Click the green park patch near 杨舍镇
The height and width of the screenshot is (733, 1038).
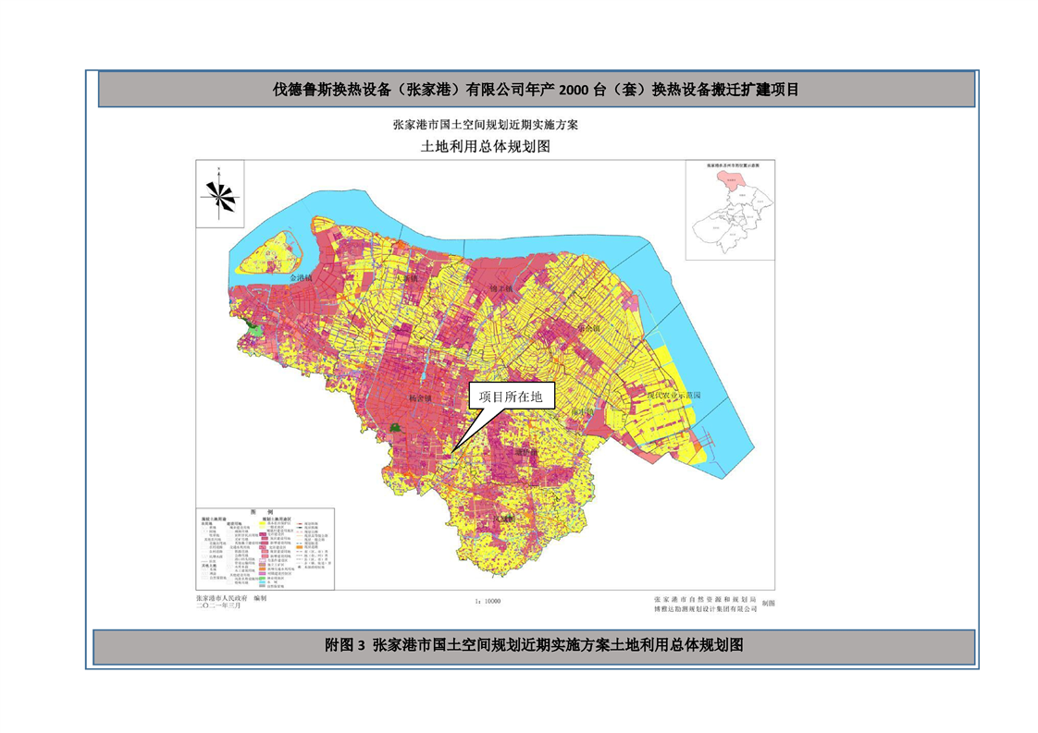click(396, 428)
